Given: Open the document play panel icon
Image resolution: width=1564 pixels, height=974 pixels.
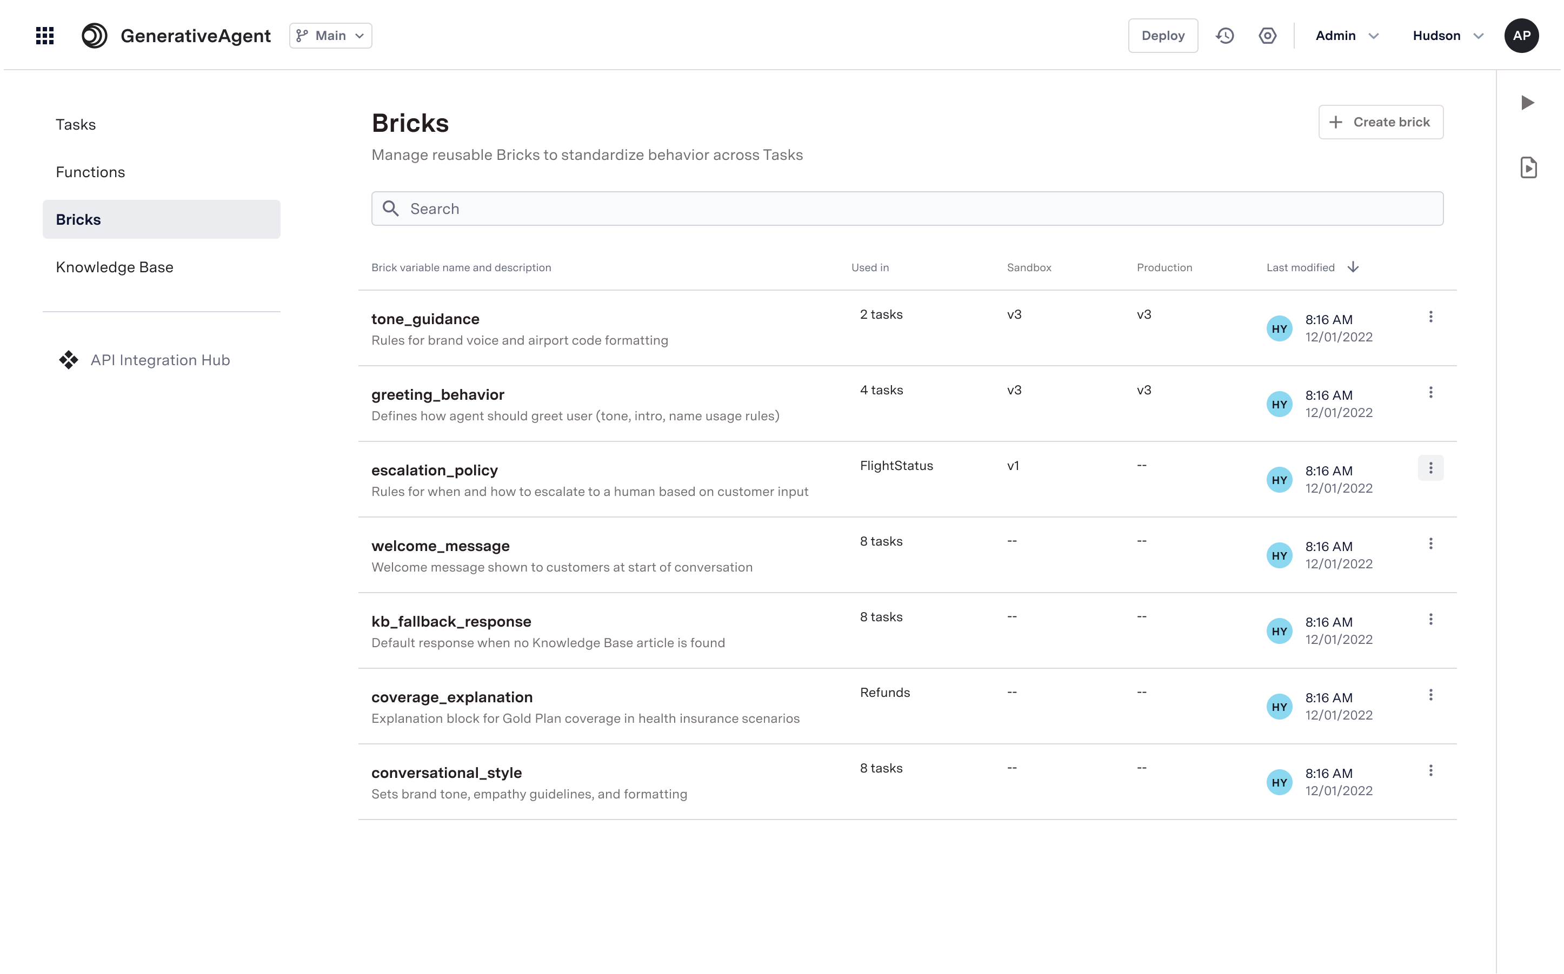Looking at the screenshot, I should pos(1528,168).
